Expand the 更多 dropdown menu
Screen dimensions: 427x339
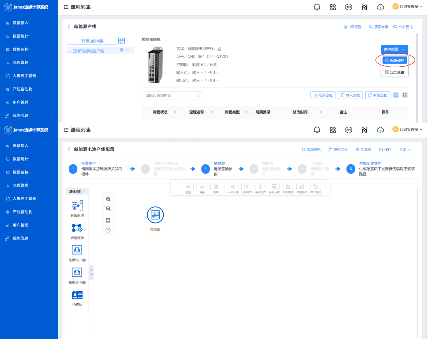(x=405, y=150)
